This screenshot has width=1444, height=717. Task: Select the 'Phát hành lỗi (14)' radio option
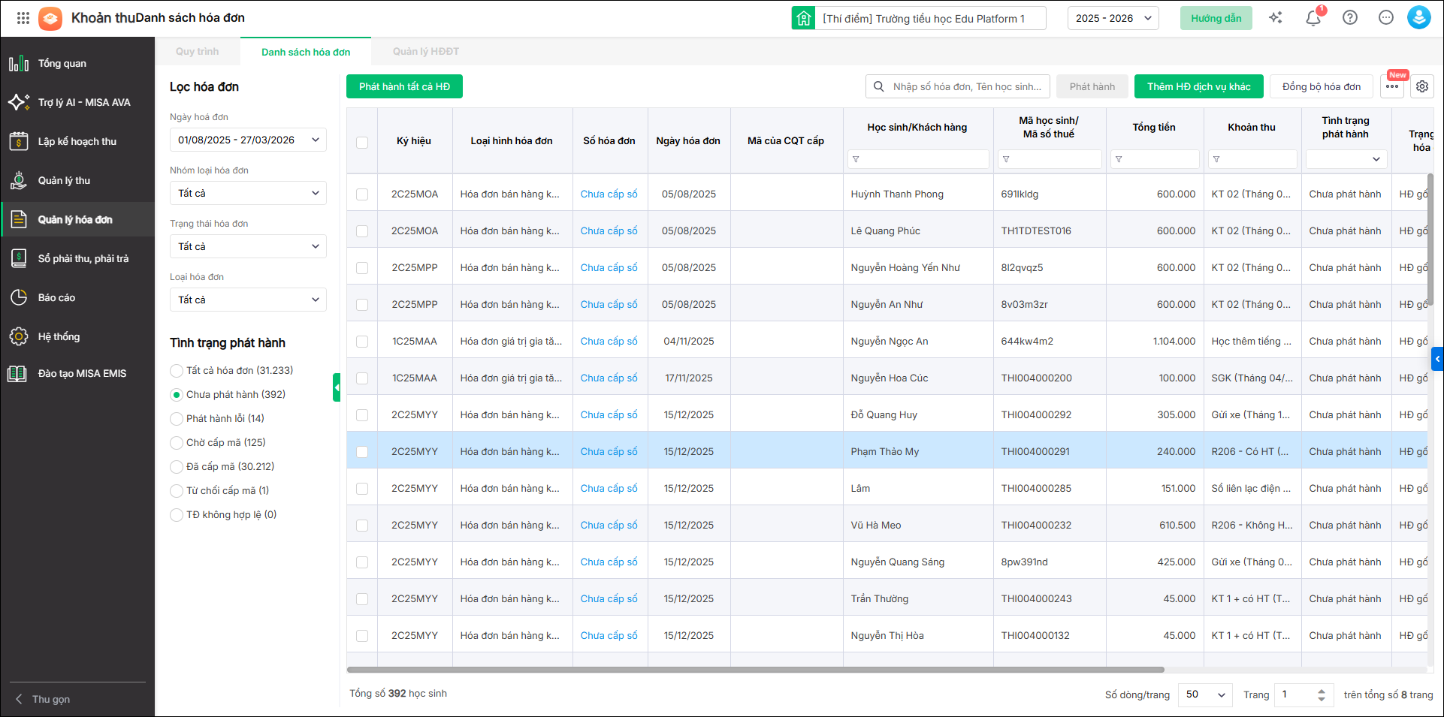point(177,419)
